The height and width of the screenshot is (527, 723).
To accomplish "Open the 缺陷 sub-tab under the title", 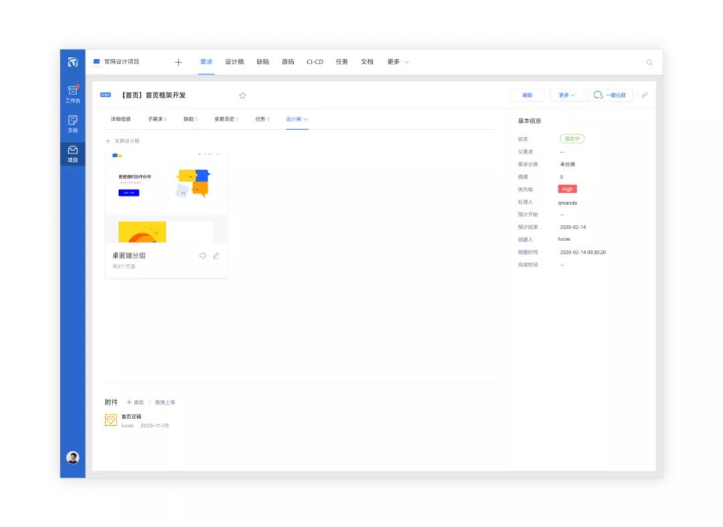I will coord(190,119).
